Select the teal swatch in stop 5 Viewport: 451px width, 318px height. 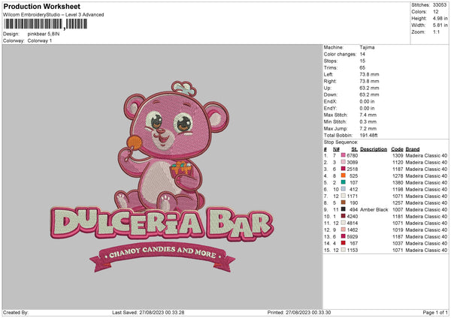(x=344, y=182)
